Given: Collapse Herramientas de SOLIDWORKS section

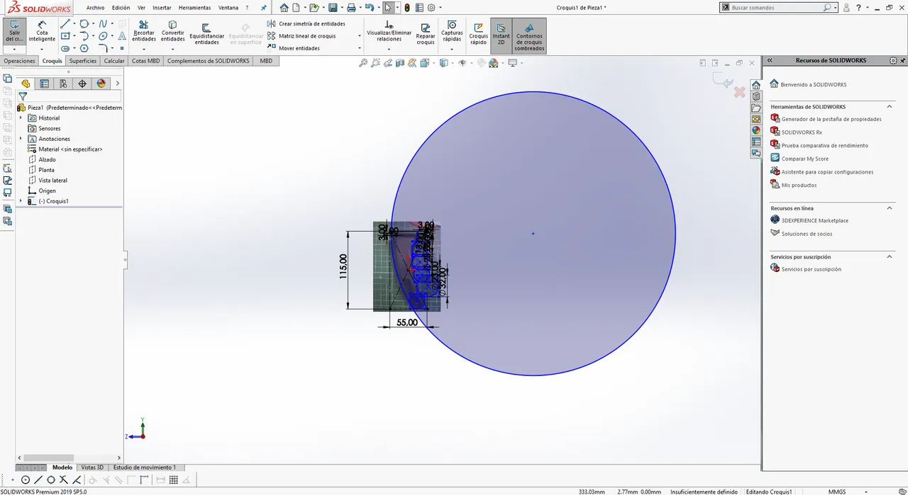Looking at the screenshot, I should (x=890, y=106).
